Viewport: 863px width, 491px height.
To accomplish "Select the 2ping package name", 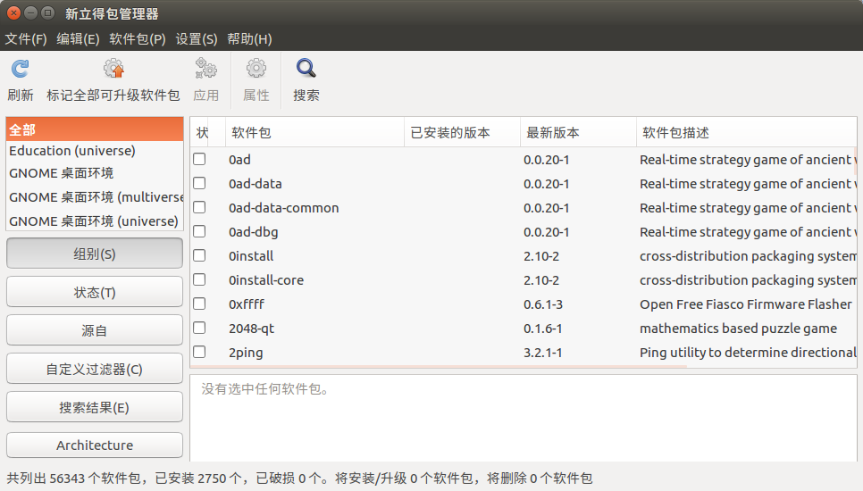I will 246,353.
